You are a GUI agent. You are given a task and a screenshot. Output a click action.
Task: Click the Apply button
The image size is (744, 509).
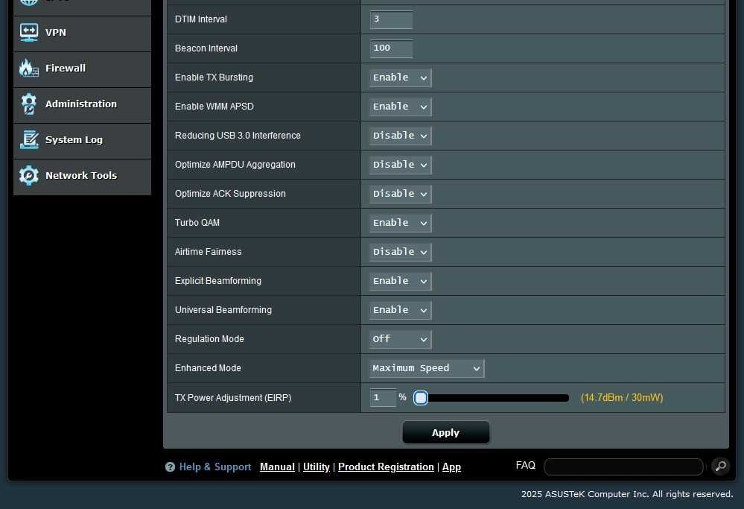(445, 432)
